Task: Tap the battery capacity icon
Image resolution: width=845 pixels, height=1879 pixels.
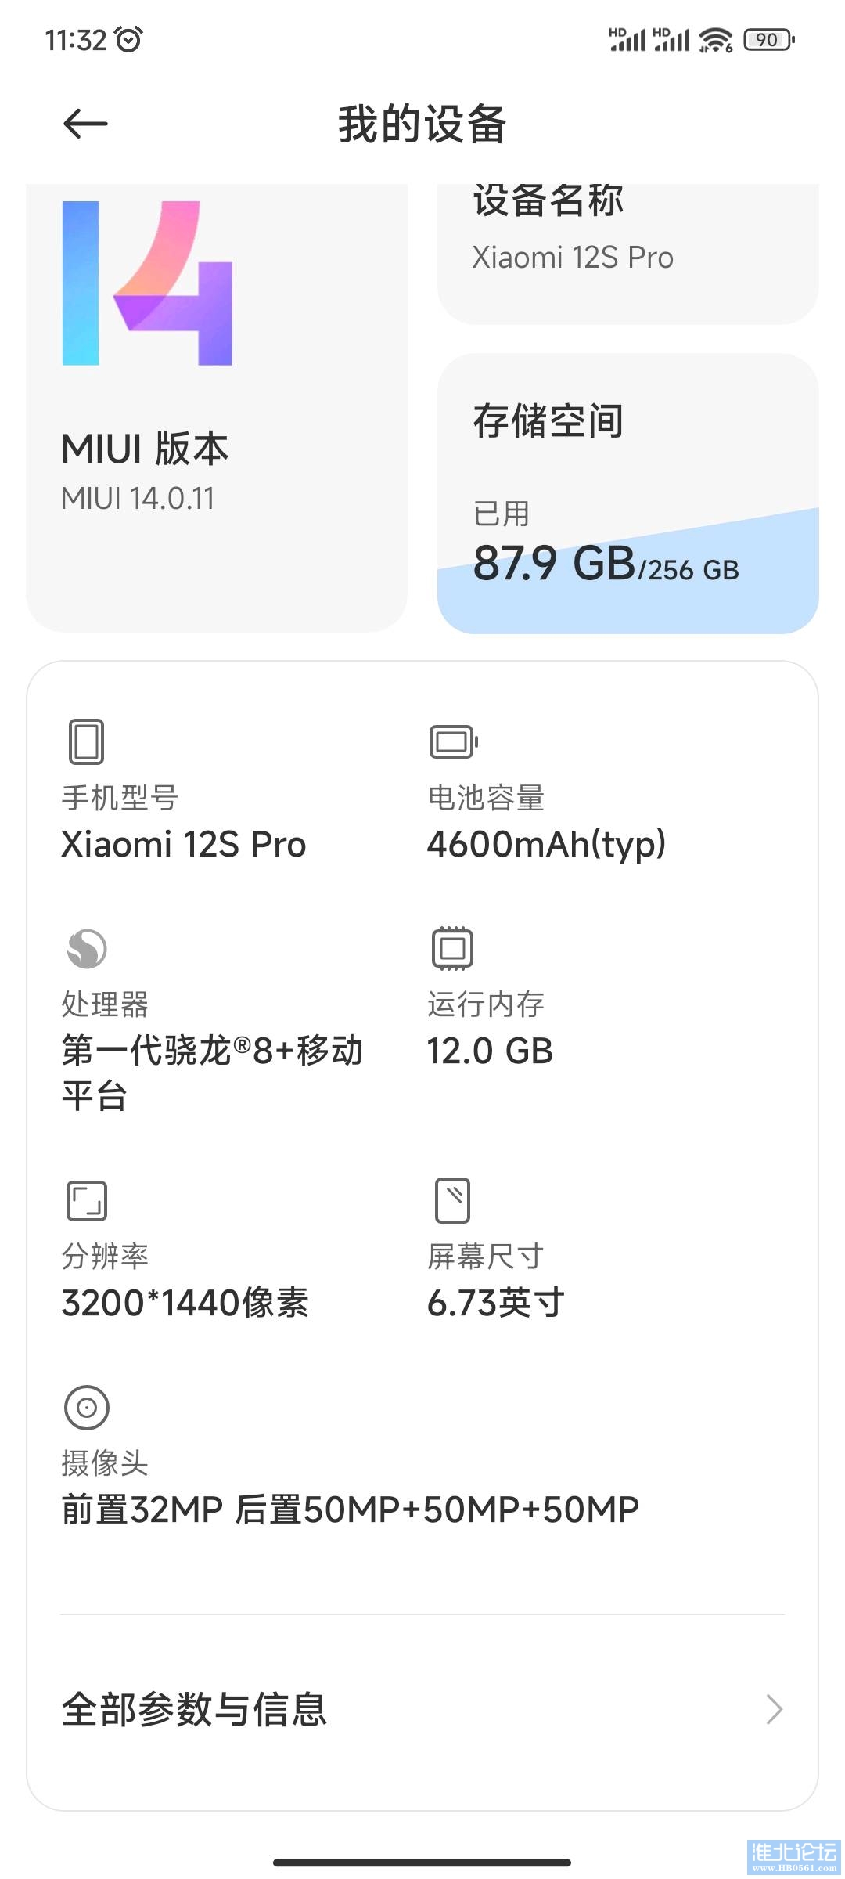Action: [x=453, y=741]
